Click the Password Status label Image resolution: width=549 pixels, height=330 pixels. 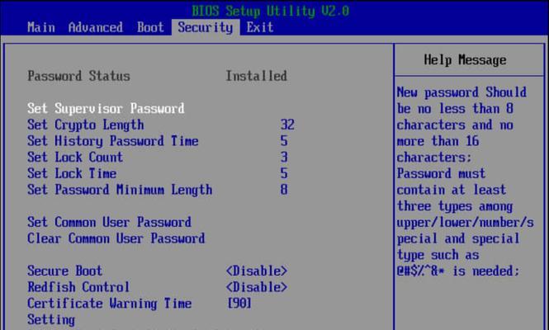pyautogui.click(x=78, y=76)
